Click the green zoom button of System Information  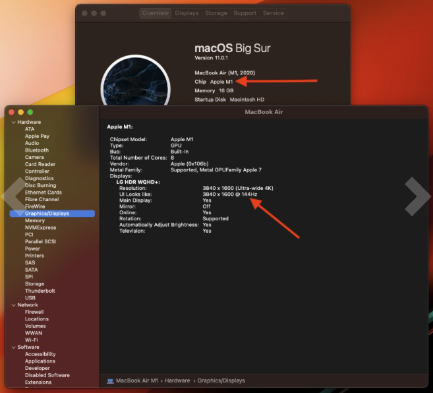(x=30, y=112)
